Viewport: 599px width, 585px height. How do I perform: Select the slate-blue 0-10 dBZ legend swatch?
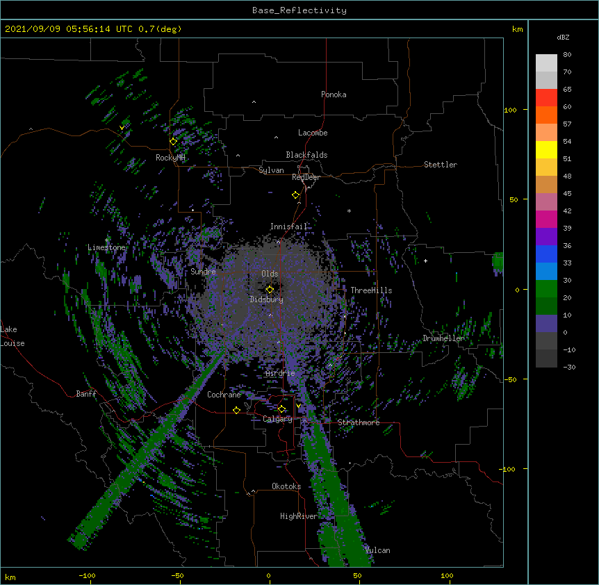[546, 324]
